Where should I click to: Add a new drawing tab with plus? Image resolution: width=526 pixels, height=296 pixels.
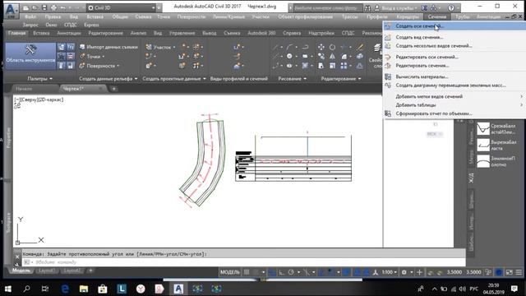[113, 89]
